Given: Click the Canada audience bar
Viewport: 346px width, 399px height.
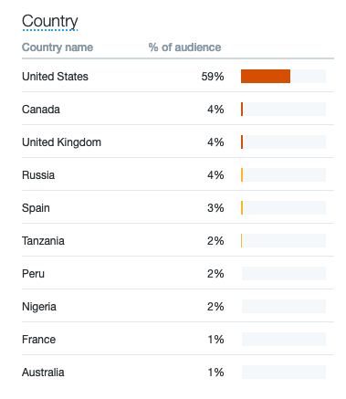Looking at the screenshot, I should click(283, 109).
